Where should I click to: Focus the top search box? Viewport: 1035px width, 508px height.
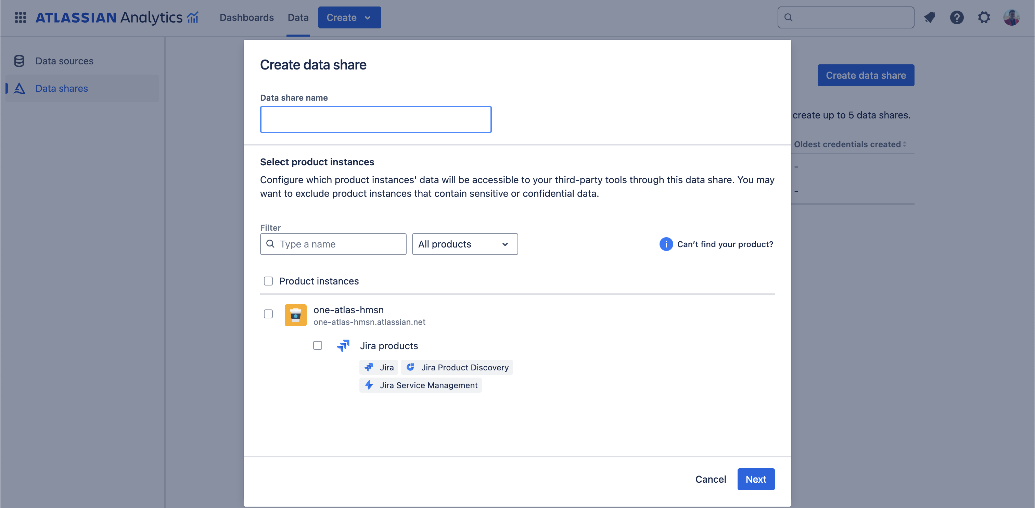point(846,17)
